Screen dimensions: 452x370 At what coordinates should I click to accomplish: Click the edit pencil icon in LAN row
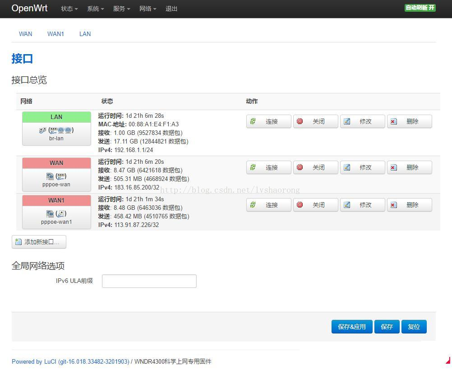[347, 121]
